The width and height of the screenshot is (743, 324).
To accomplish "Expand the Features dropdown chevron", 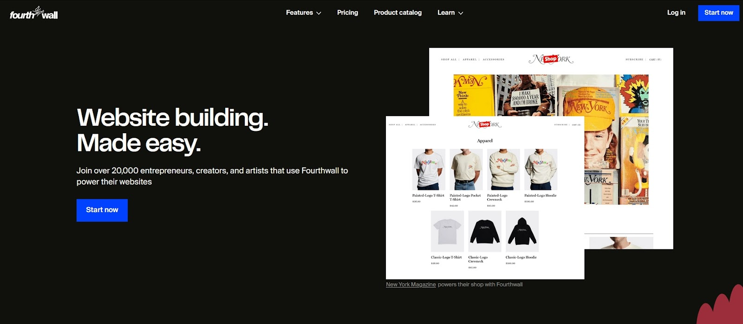I will point(319,13).
